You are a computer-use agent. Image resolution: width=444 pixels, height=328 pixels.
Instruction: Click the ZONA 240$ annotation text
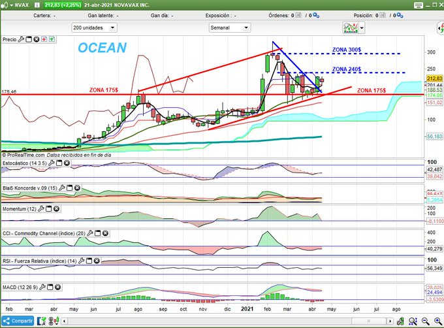click(x=347, y=69)
